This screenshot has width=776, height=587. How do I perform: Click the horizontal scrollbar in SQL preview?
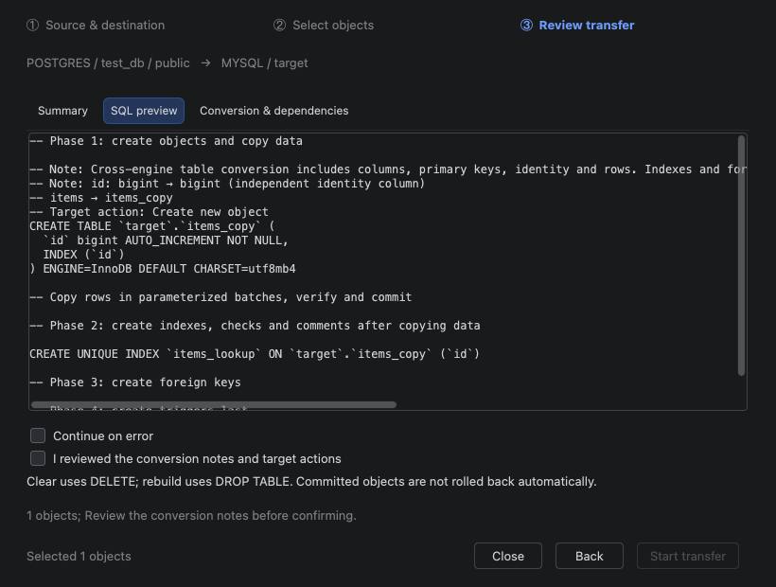(x=214, y=405)
